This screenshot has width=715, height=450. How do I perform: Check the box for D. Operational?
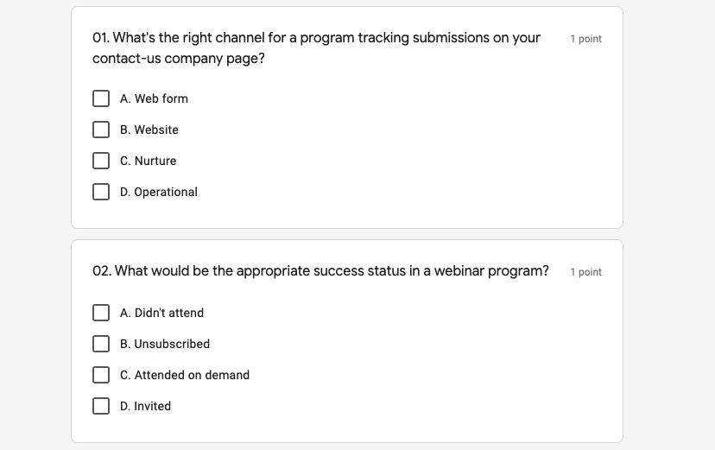tap(101, 192)
